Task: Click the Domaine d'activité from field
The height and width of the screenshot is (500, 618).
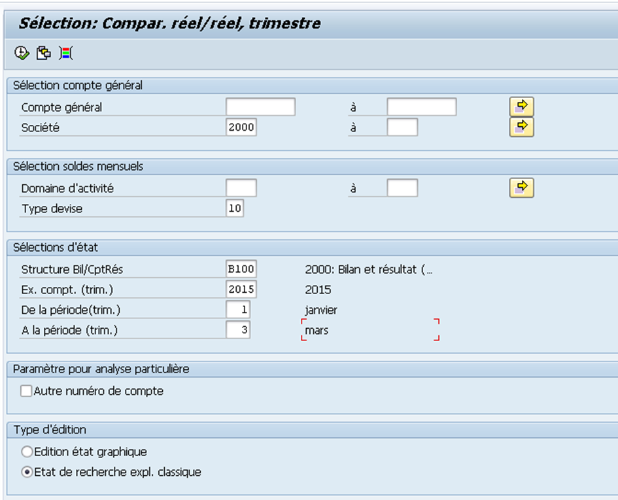Action: tap(241, 188)
